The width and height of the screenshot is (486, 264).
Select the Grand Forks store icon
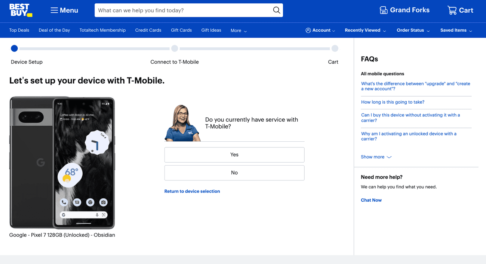pos(383,10)
